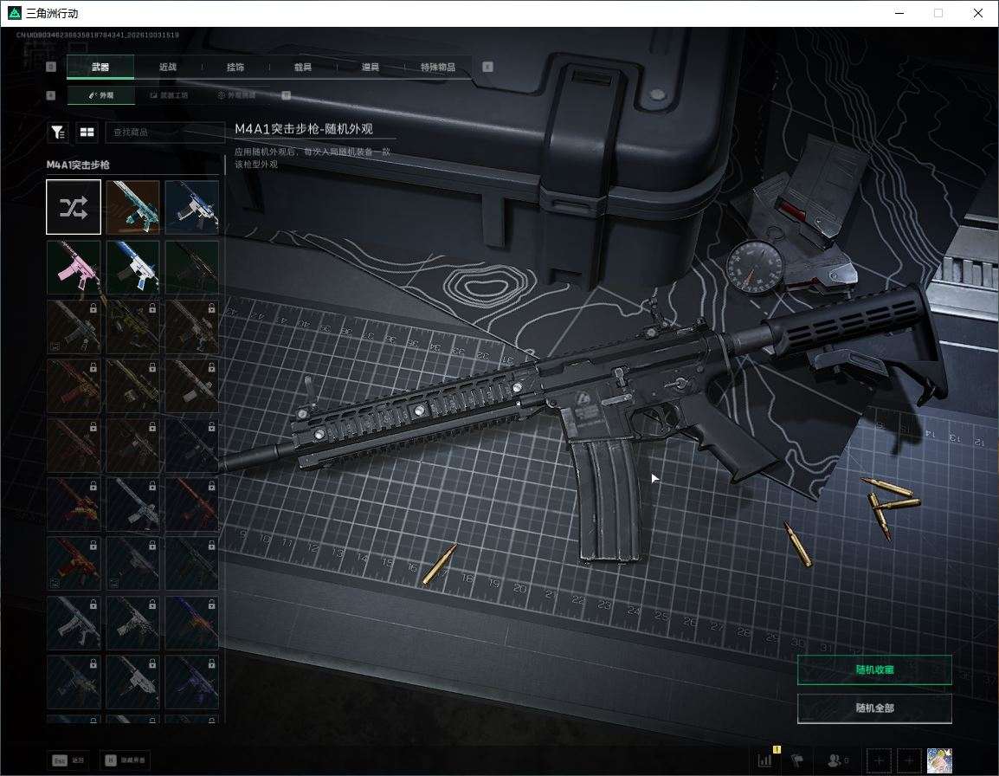Click the flag icon in the bottom bar
This screenshot has width=999, height=776.
[797, 760]
